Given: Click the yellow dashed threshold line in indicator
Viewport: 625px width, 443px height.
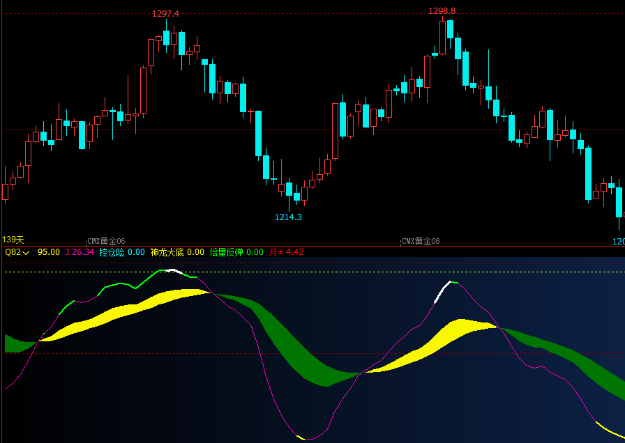Looking at the screenshot, I should 312,272.
